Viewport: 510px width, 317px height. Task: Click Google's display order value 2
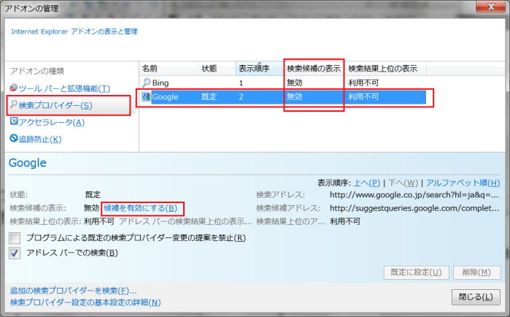[241, 96]
